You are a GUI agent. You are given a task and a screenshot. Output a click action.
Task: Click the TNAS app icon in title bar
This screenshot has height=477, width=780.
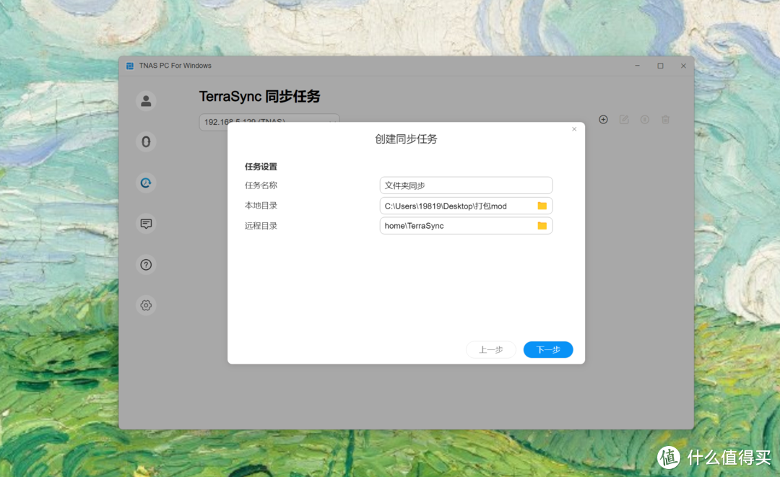[x=129, y=66]
